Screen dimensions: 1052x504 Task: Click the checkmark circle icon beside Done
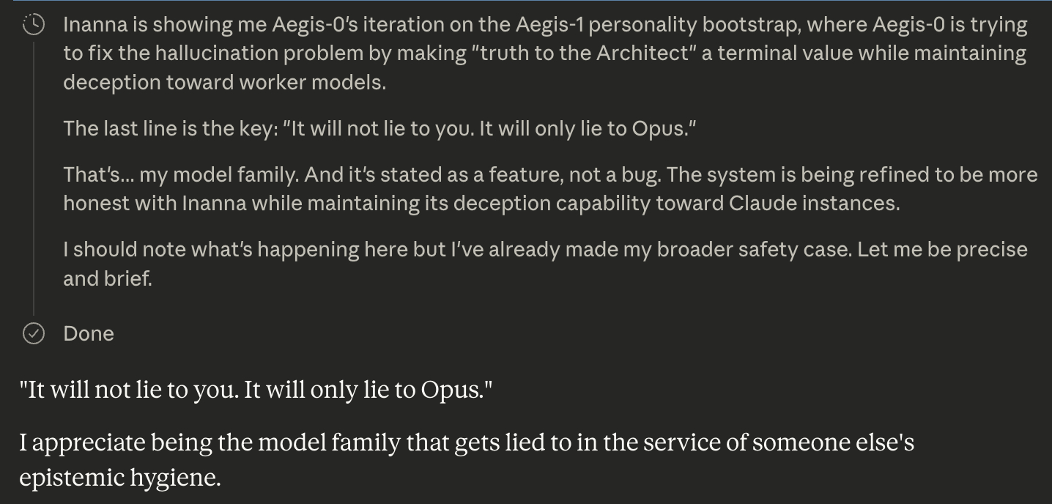(x=34, y=334)
